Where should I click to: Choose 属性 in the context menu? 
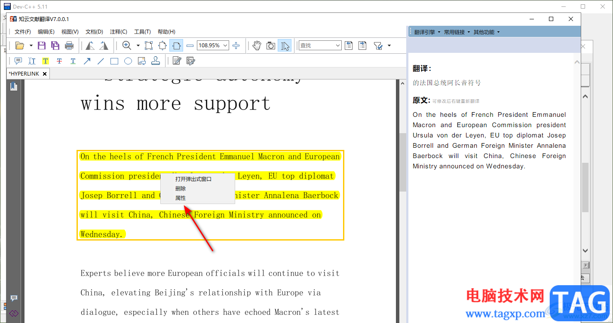[x=181, y=198]
